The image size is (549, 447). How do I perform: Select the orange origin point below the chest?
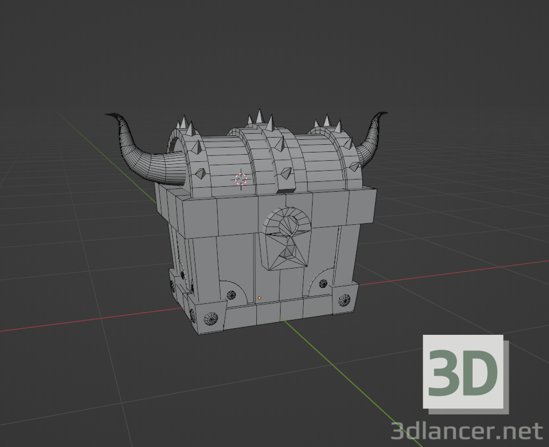pos(260,297)
